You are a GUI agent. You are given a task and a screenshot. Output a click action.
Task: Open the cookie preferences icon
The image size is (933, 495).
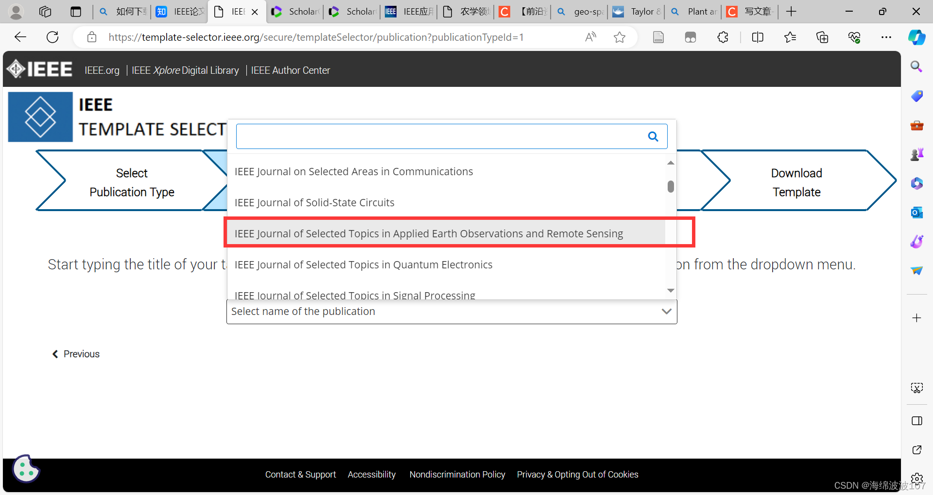[26, 469]
